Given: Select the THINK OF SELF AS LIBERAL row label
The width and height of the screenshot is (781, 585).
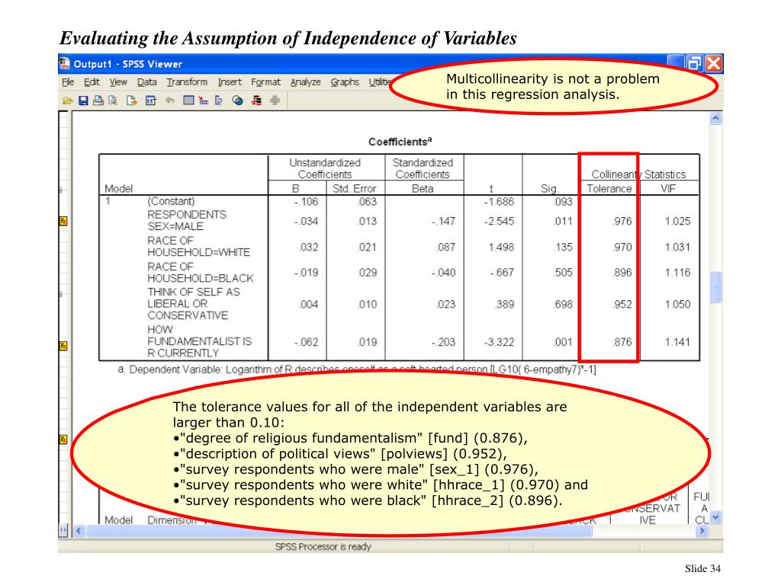Looking at the screenshot, I should 194,303.
